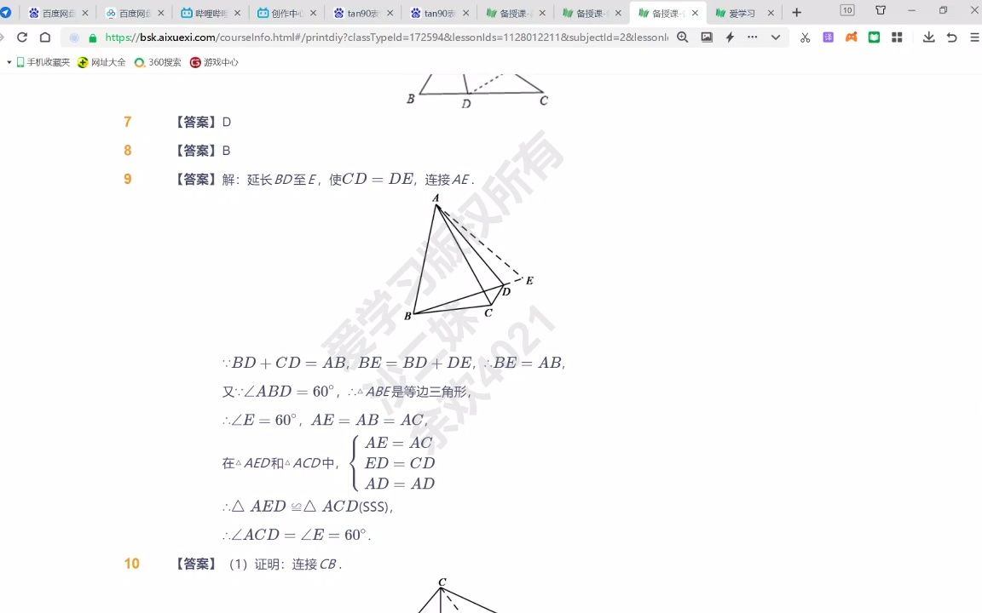
Task: Open the gamepad games icon in toolbar
Action: coord(851,38)
